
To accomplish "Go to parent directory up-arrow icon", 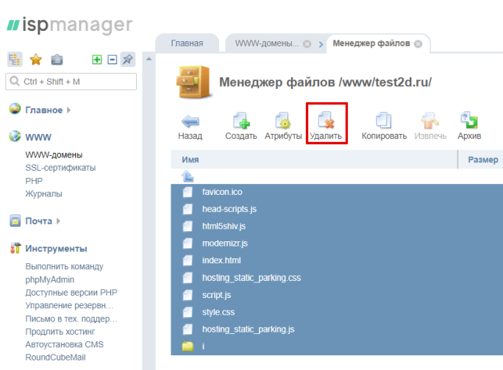I will pos(188,177).
